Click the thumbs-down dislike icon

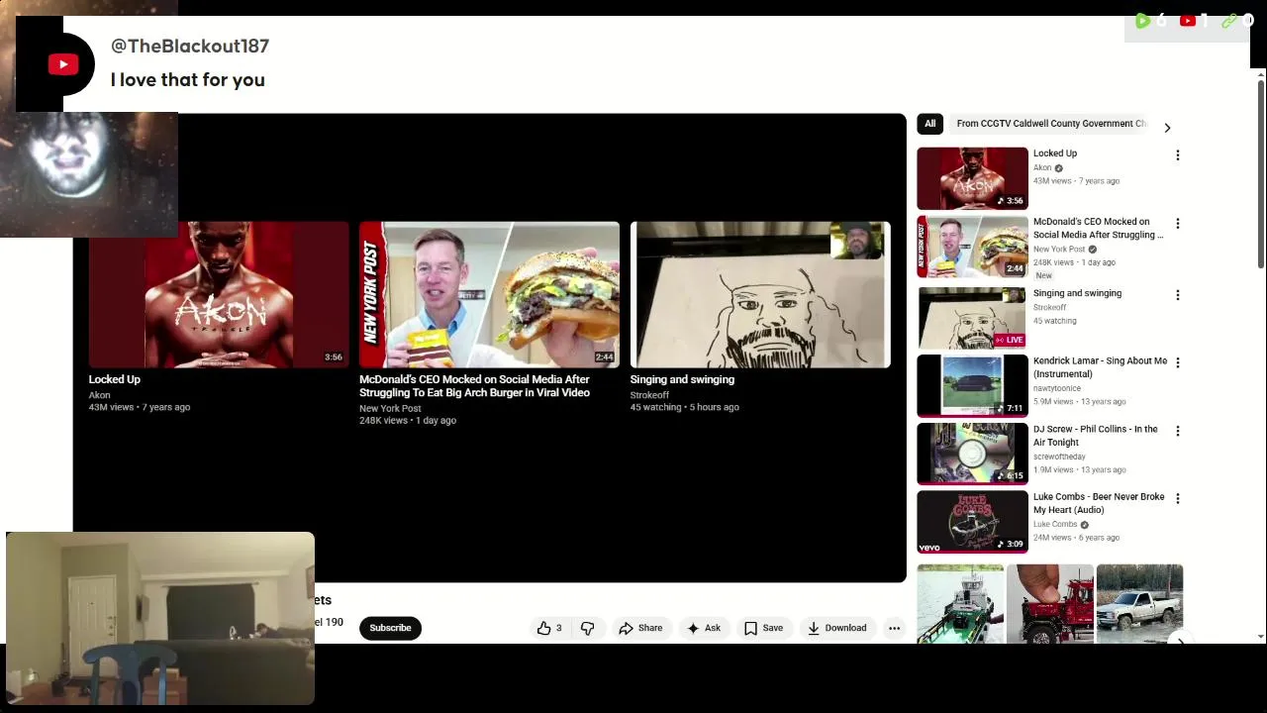[x=588, y=628]
